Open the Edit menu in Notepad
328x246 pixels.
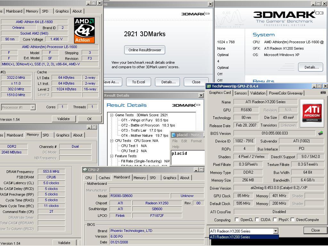click(x=184, y=141)
